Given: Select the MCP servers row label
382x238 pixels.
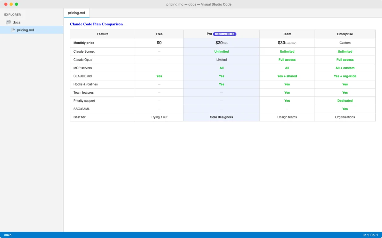Looking at the screenshot, I should 83,68.
